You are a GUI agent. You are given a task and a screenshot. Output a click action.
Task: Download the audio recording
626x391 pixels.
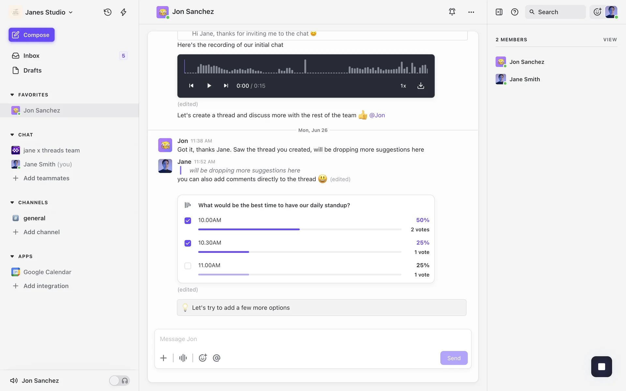(x=421, y=86)
